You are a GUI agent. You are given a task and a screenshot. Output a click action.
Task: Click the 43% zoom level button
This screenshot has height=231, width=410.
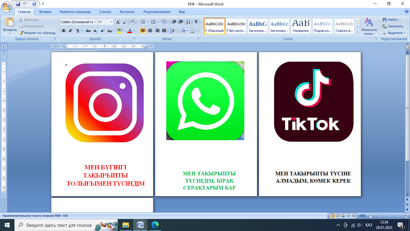(x=362, y=216)
